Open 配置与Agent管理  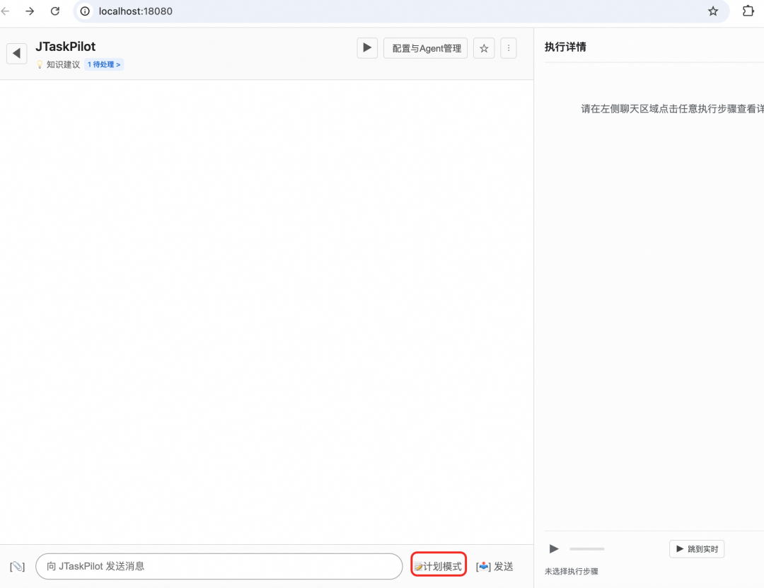point(425,48)
